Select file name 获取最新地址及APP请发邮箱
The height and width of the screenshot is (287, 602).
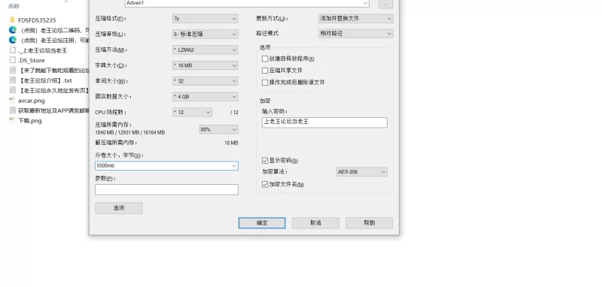(53, 110)
